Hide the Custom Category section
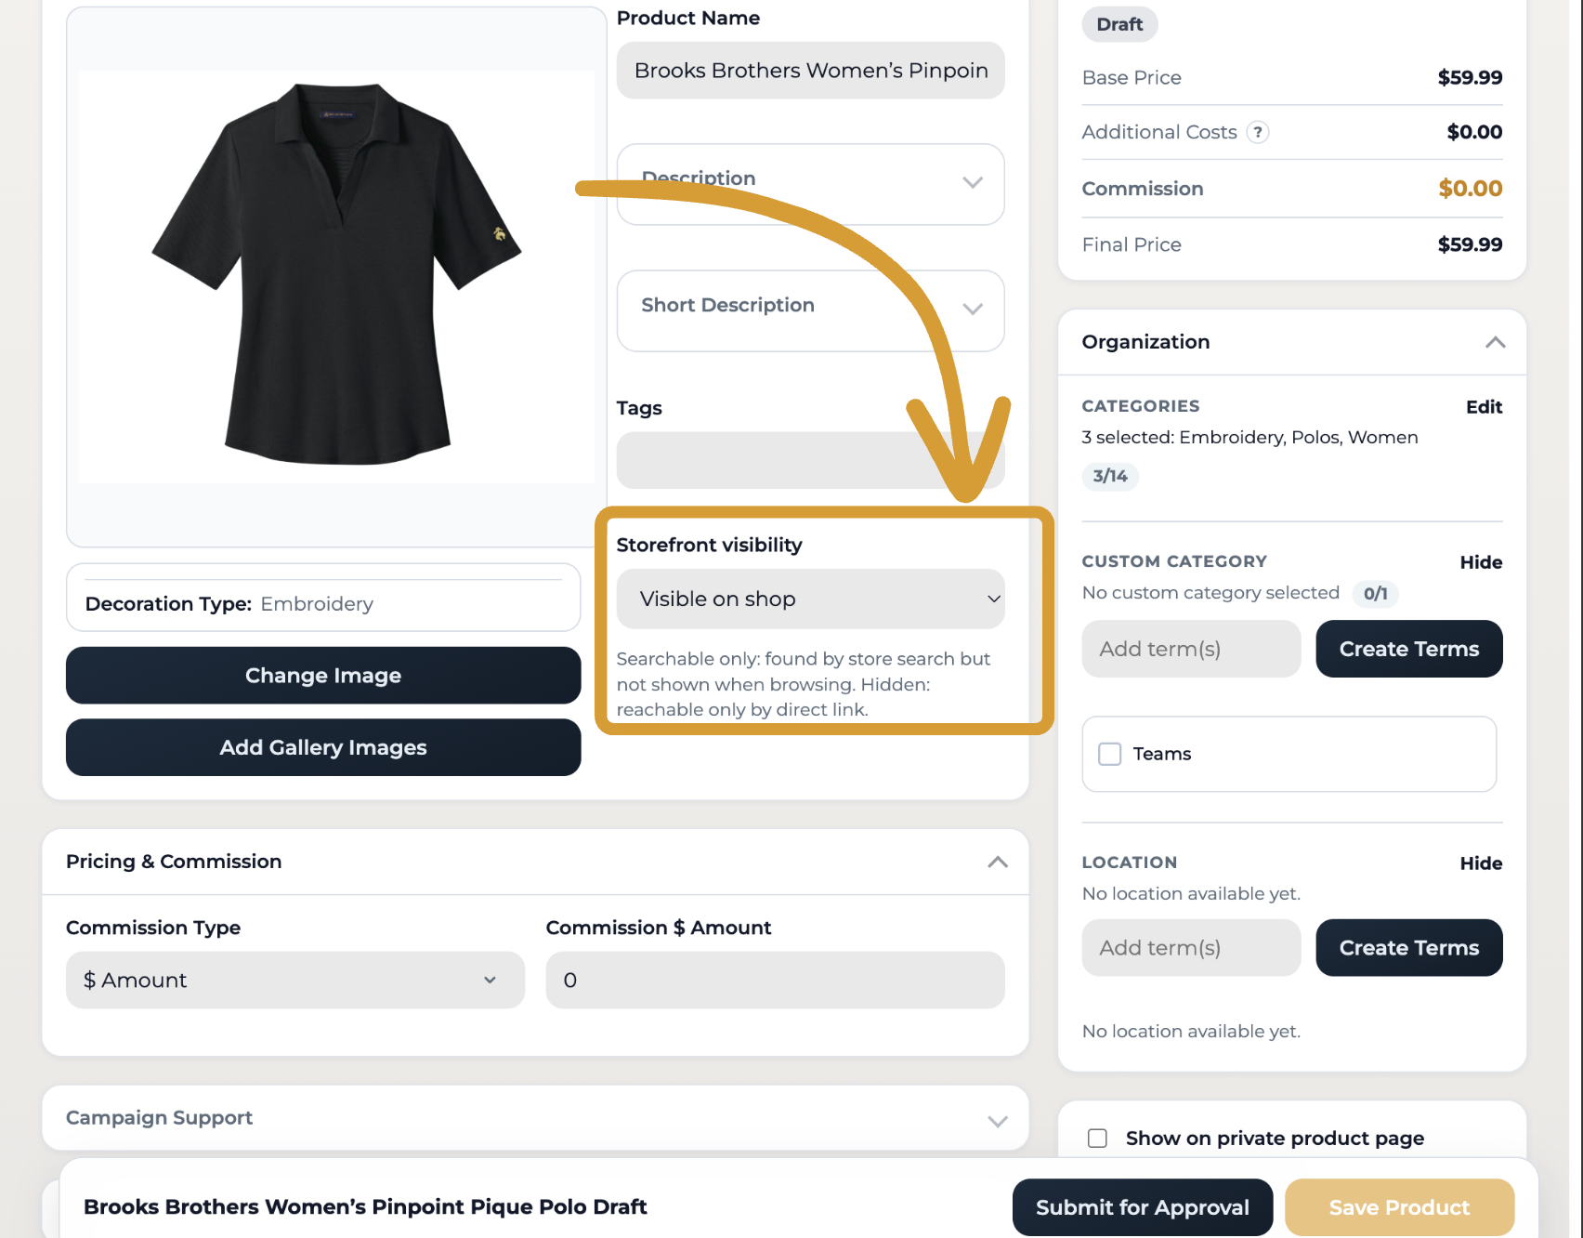This screenshot has height=1238, width=1583. (x=1481, y=562)
